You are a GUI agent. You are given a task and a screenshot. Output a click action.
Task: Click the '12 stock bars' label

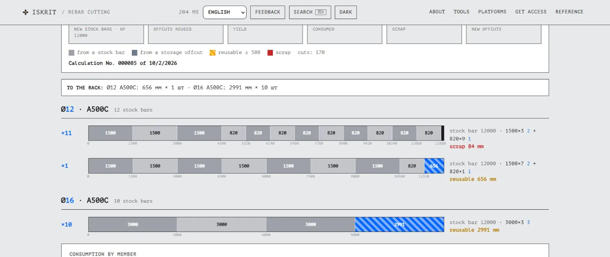pos(133,110)
